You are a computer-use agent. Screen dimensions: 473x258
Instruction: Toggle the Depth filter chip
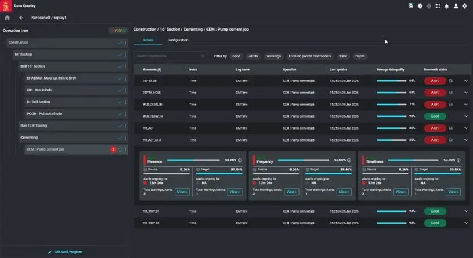tap(360, 56)
